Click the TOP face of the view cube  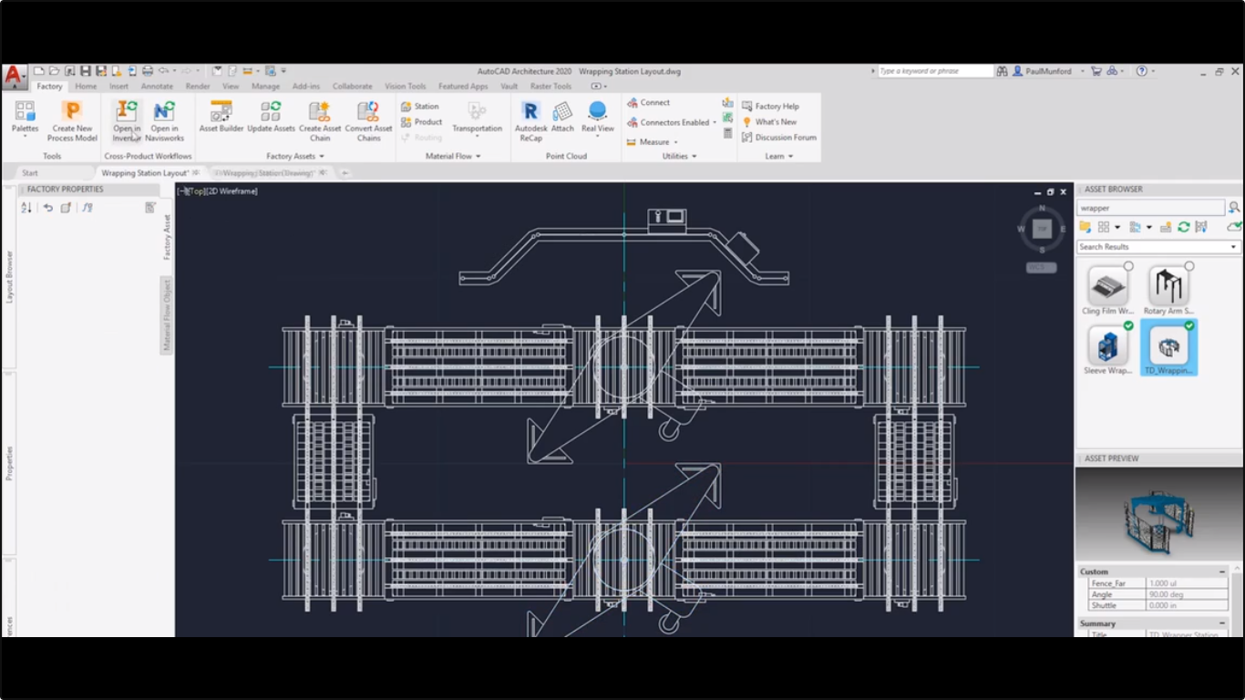pos(1042,229)
